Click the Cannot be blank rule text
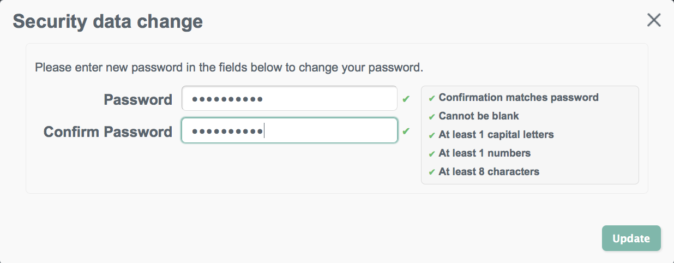 479,116
